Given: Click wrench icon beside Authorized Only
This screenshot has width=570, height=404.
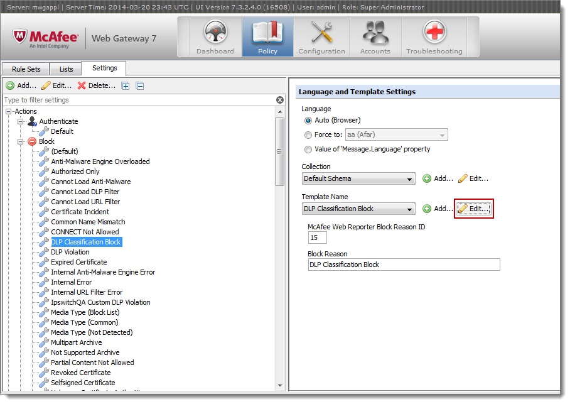Looking at the screenshot, I should click(44, 172).
